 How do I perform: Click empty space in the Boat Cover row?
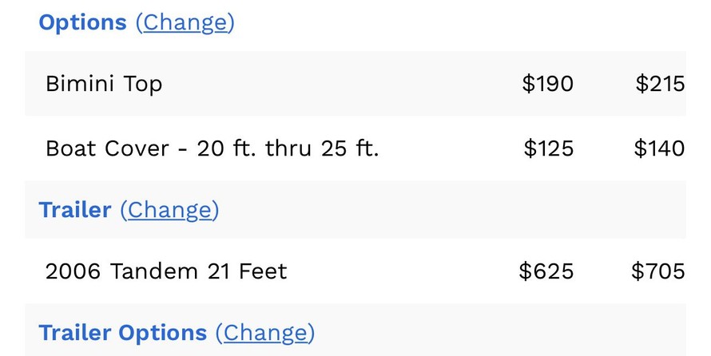click(x=447, y=148)
